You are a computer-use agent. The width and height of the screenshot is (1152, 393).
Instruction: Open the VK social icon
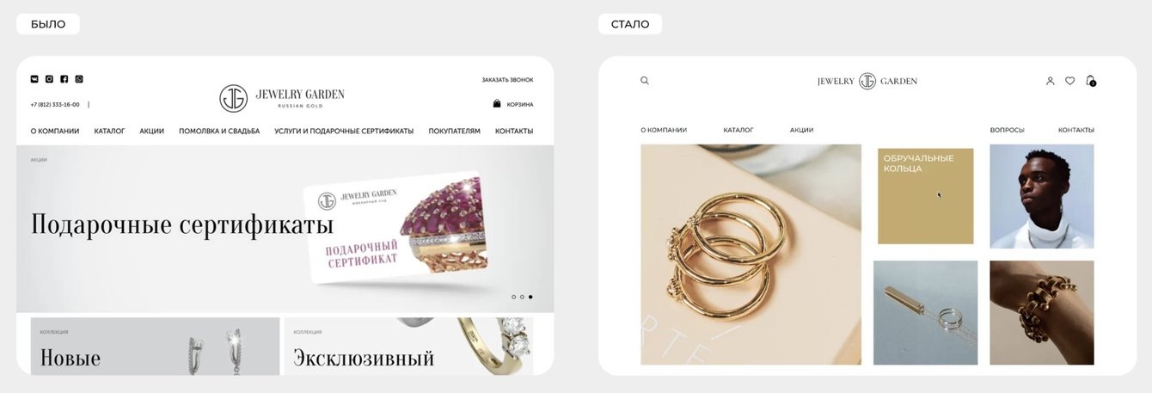point(34,79)
